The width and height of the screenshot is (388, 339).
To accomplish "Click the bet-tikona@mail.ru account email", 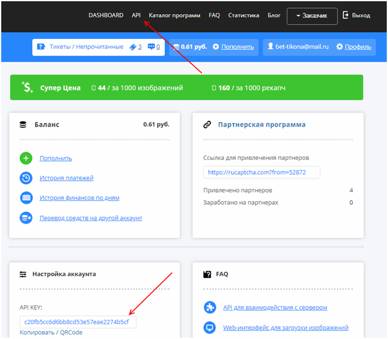I will click(302, 47).
